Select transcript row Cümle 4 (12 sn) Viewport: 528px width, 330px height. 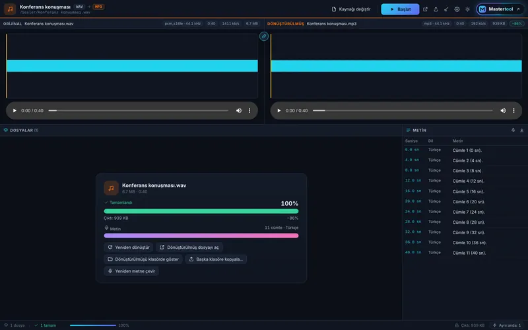(465, 181)
